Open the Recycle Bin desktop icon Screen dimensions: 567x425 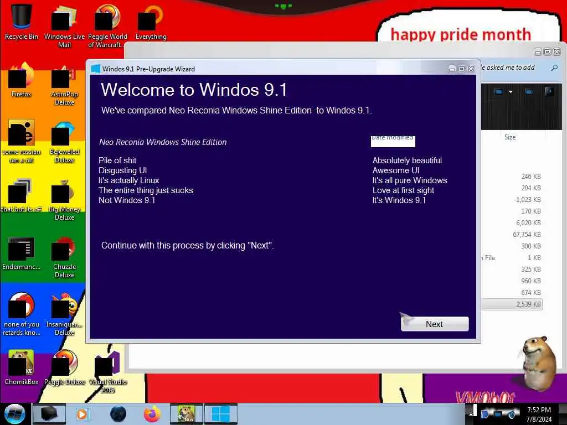click(x=22, y=22)
